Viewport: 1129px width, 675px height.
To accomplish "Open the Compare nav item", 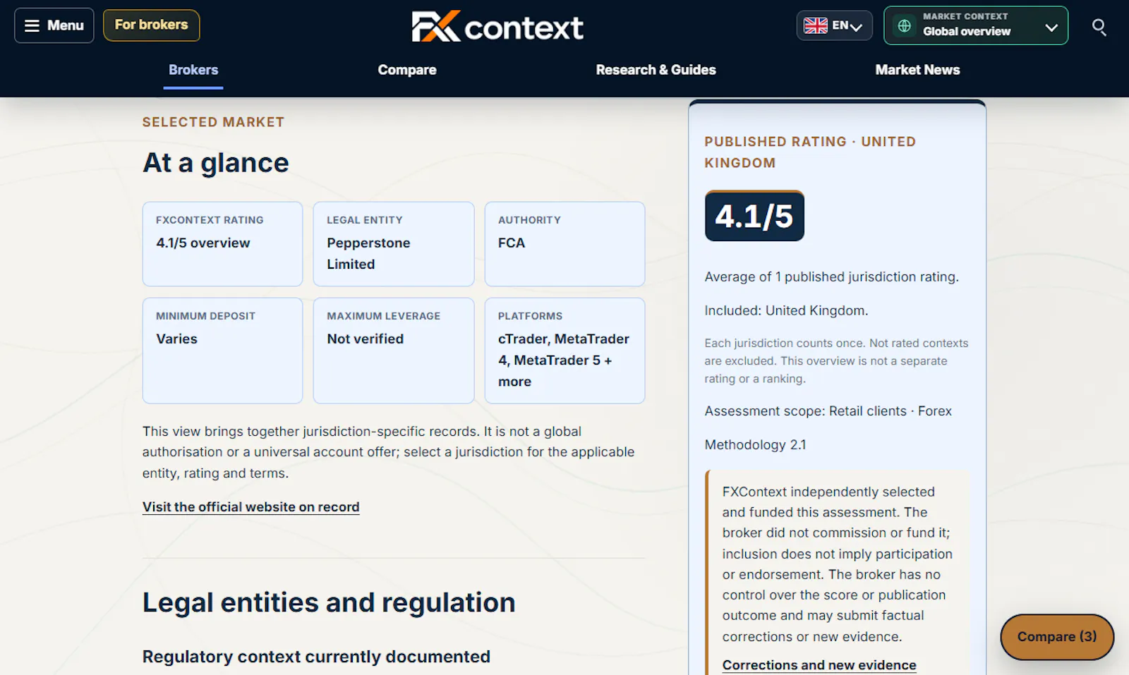I will coord(407,70).
